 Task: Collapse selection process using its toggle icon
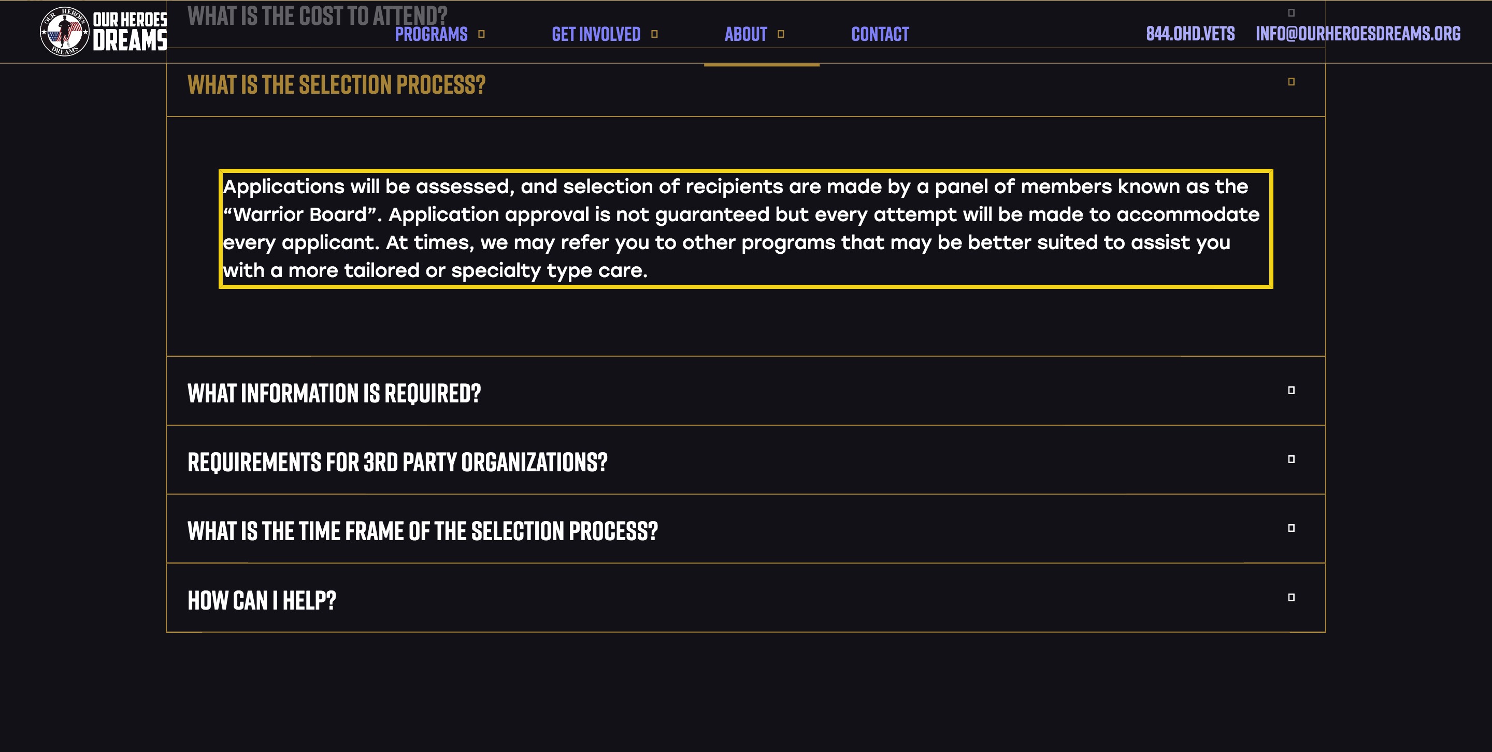[x=1291, y=82]
